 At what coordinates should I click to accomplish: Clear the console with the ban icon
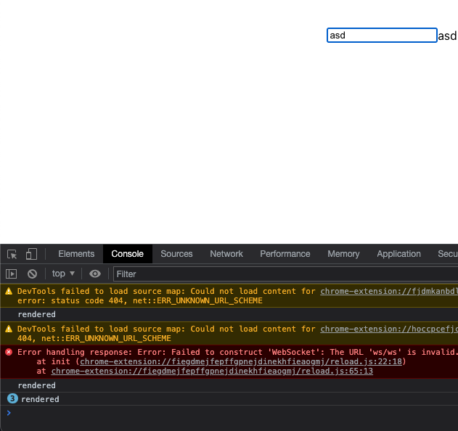[32, 274]
